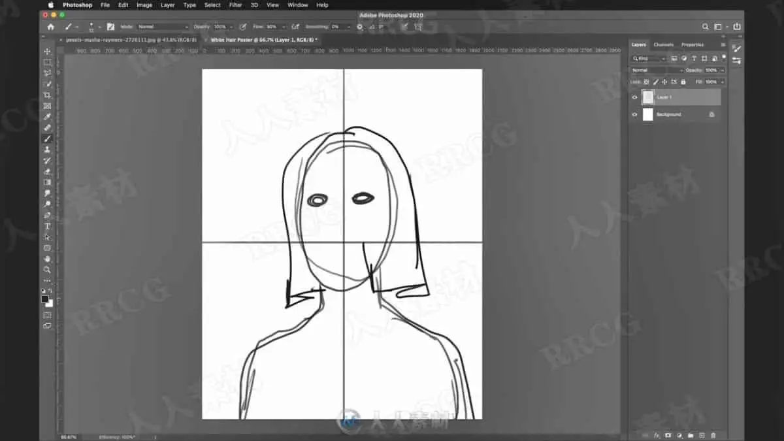Hide Layer 1 visibility eye

coord(634,97)
